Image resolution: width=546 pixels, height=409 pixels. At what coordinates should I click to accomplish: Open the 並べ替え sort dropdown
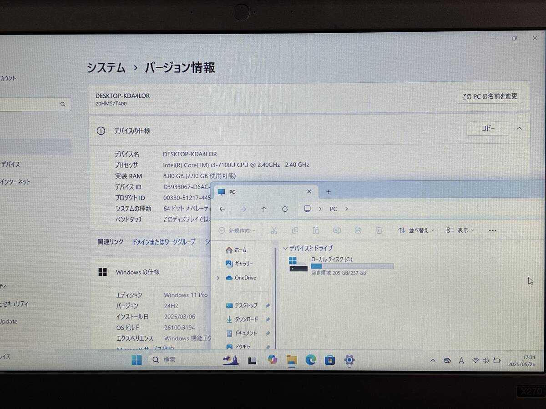tap(416, 230)
